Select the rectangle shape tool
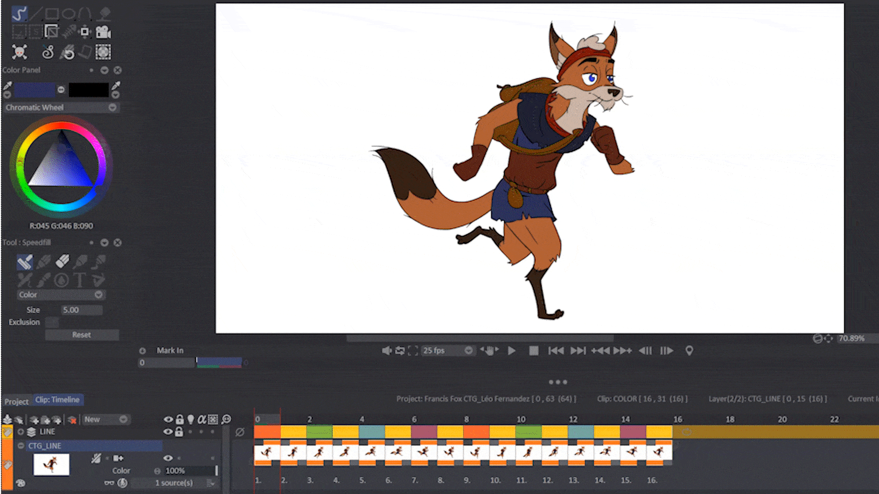The height and width of the screenshot is (494, 879). [x=52, y=14]
